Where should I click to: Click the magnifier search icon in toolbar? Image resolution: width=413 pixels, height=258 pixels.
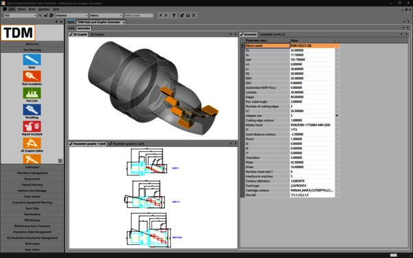[41, 15]
